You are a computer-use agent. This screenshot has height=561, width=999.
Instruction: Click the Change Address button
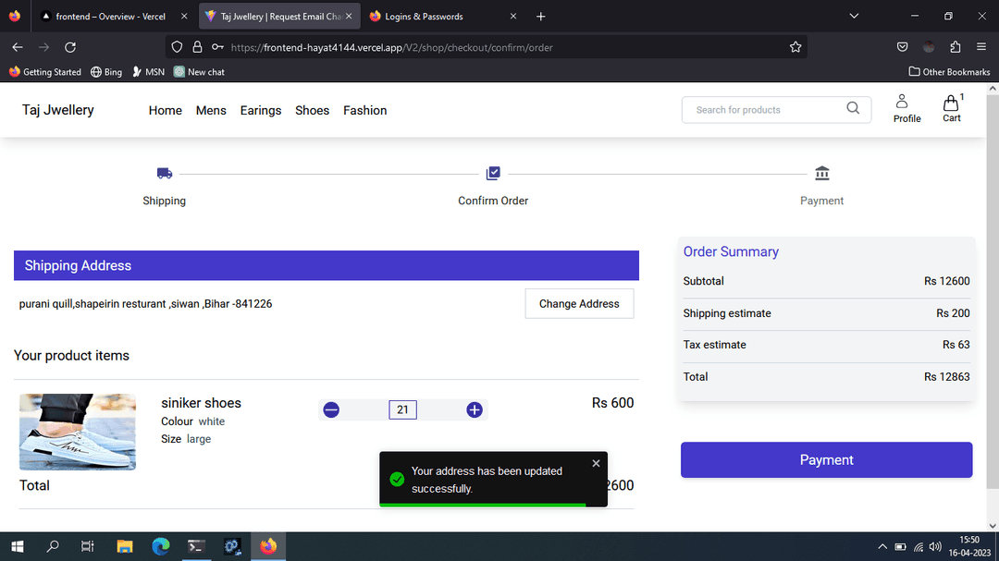click(x=579, y=304)
